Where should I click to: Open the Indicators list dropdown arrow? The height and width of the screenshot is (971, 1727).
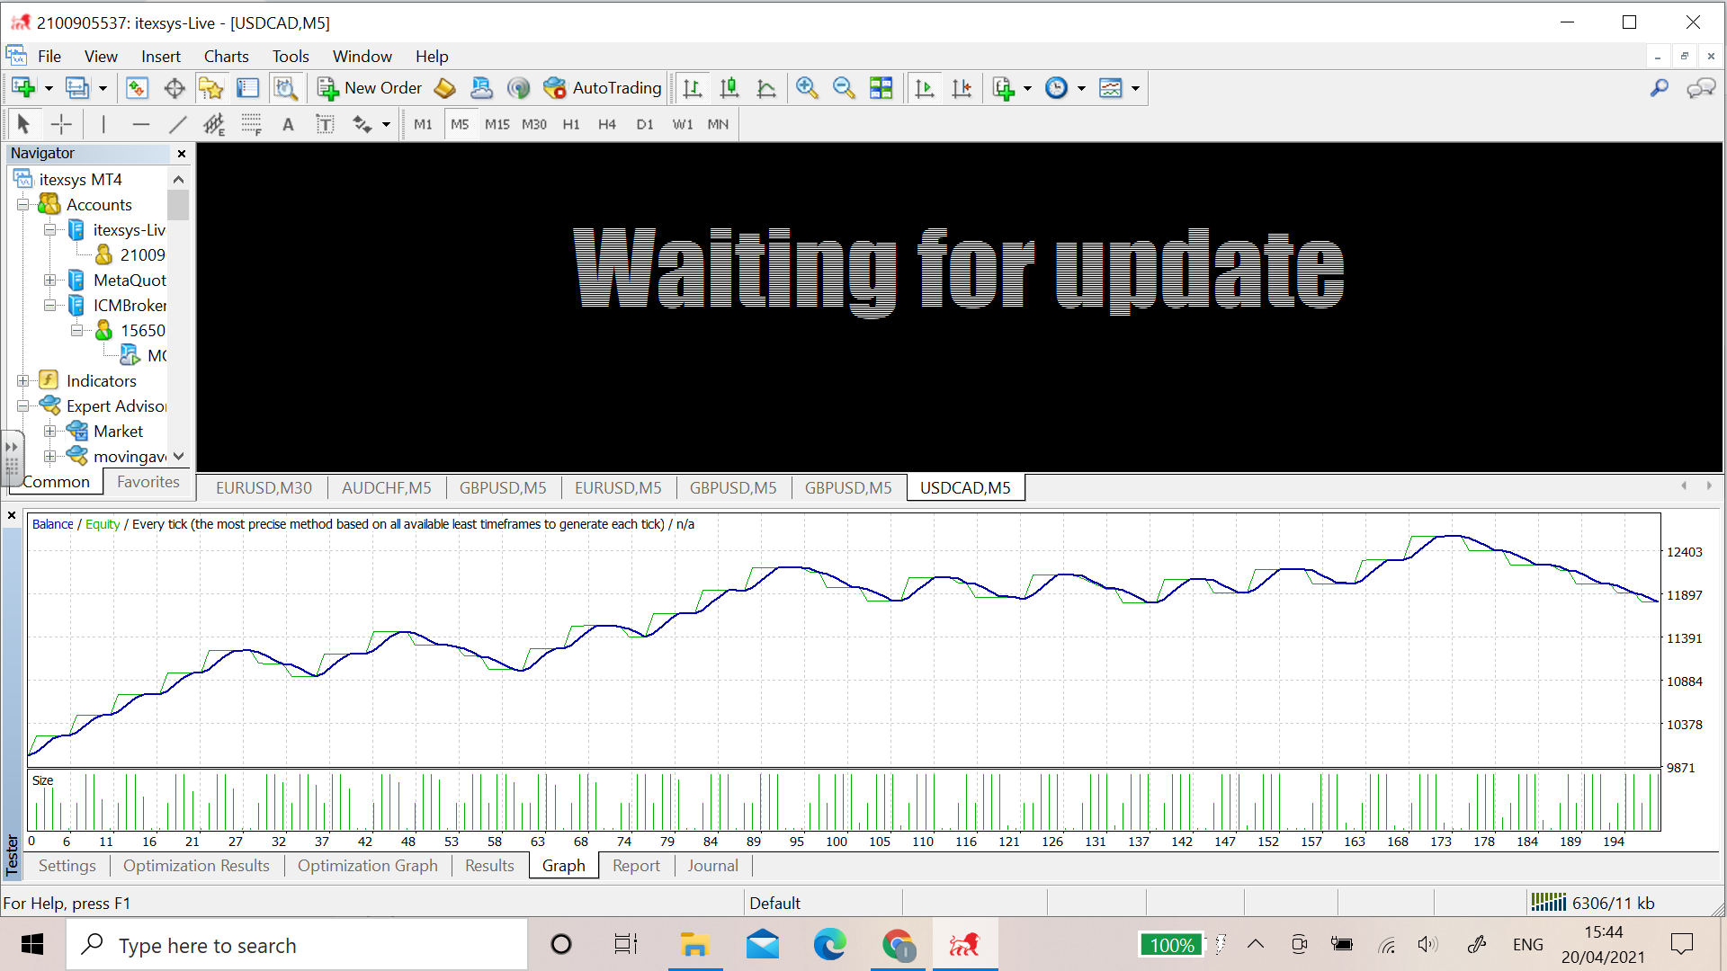tap(1027, 88)
